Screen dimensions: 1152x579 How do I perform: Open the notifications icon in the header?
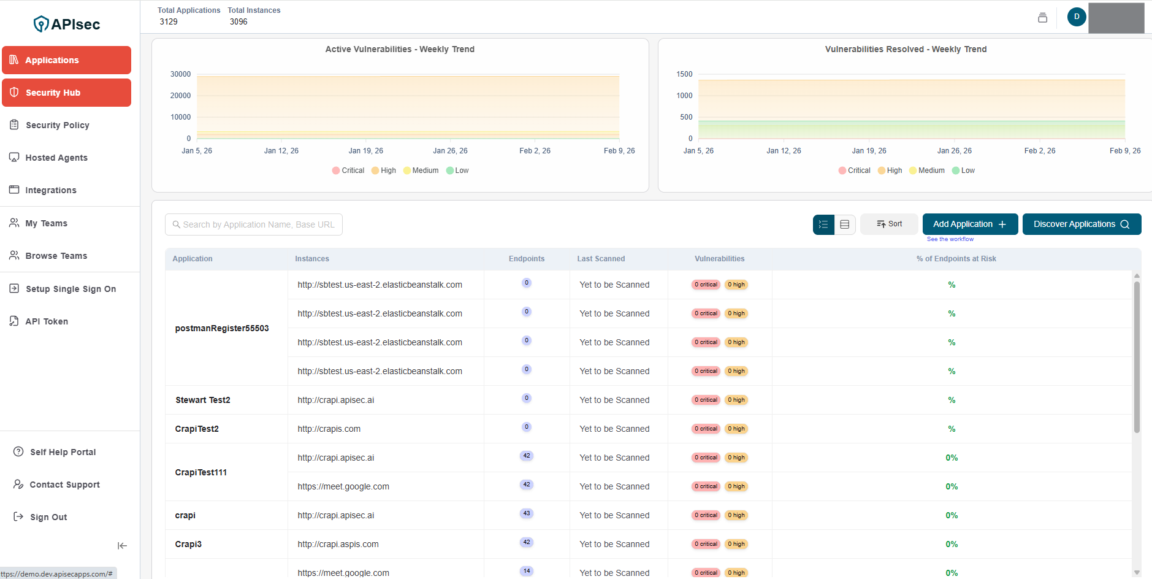[1042, 18]
